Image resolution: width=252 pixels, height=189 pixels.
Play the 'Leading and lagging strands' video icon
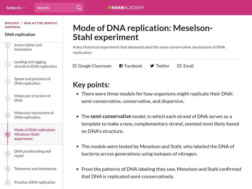pos(7,64)
